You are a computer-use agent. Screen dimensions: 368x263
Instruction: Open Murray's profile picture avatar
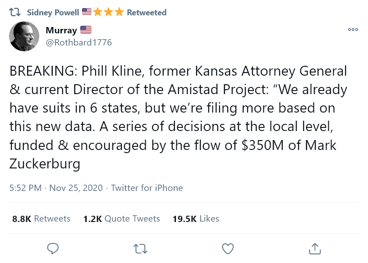click(x=24, y=37)
